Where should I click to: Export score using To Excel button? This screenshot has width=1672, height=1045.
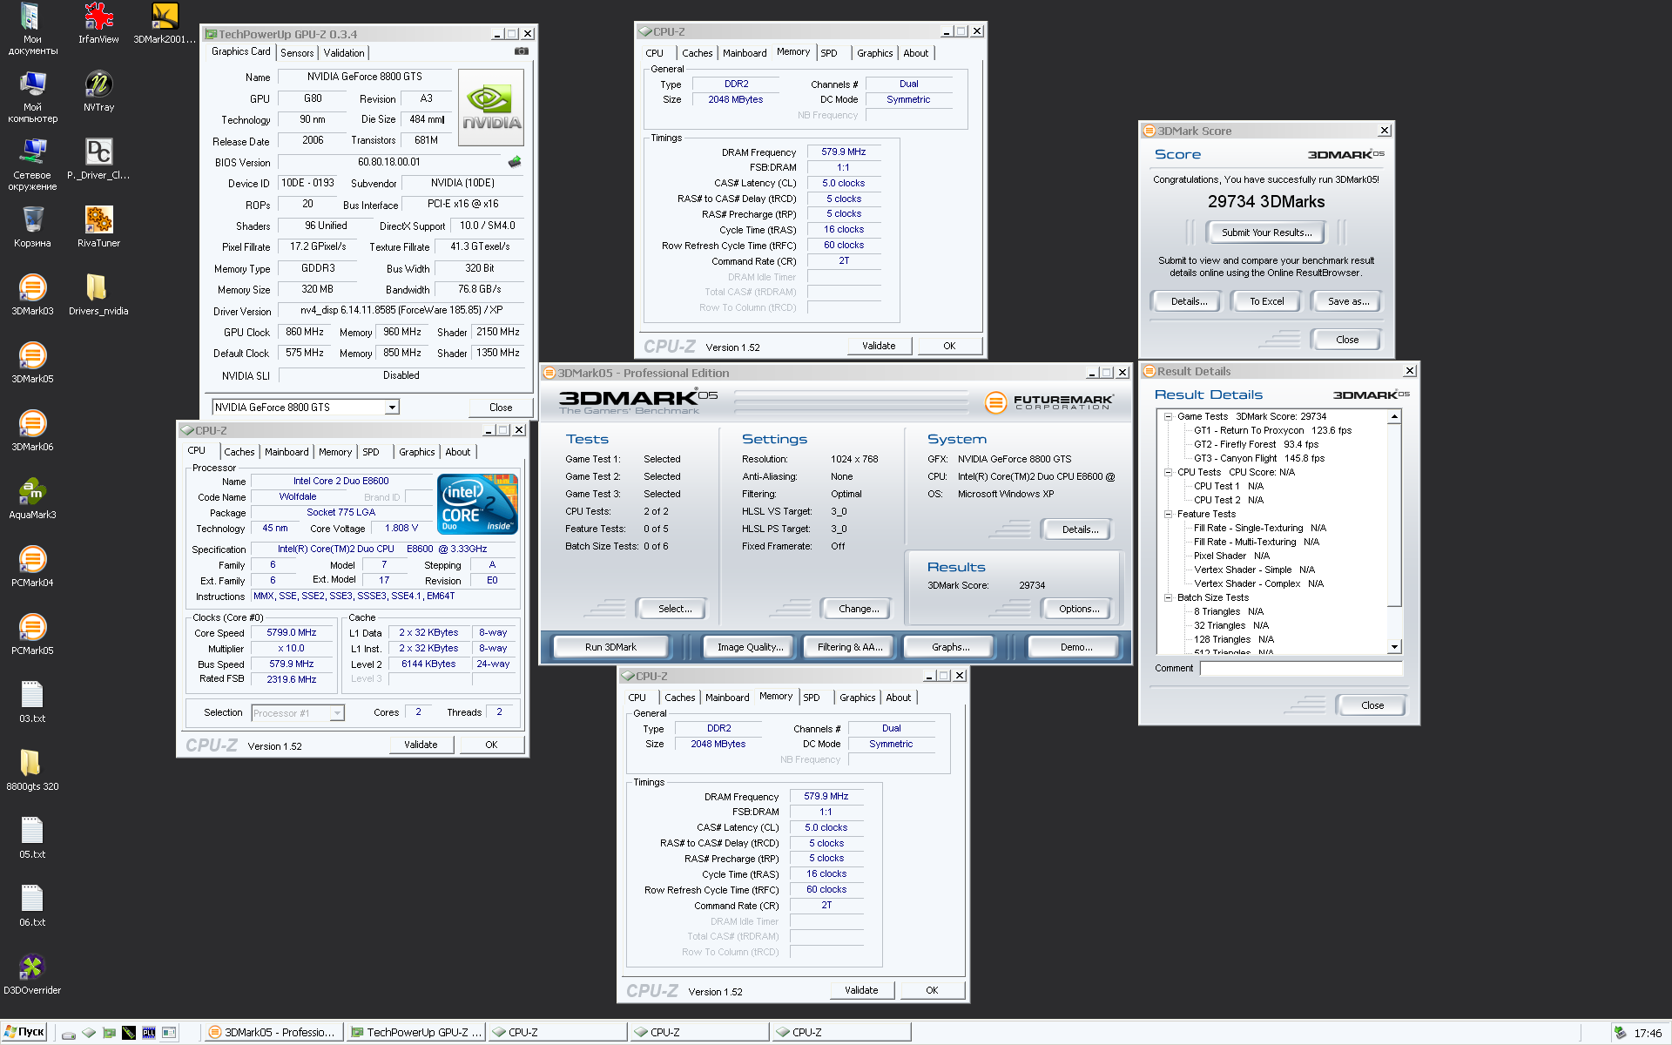(x=1266, y=301)
